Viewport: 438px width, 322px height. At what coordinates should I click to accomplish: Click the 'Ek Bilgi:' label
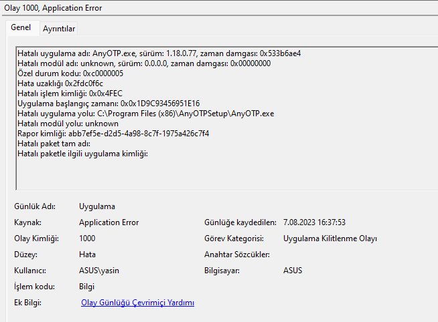coord(27,303)
